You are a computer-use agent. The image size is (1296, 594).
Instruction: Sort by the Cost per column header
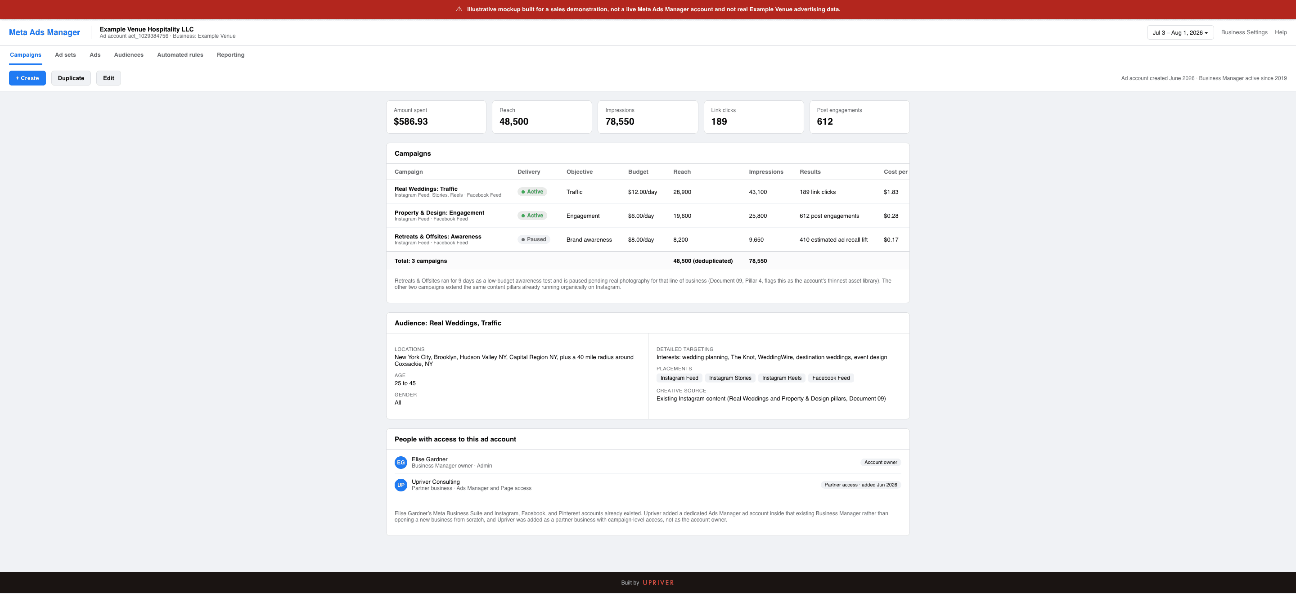tap(895, 172)
